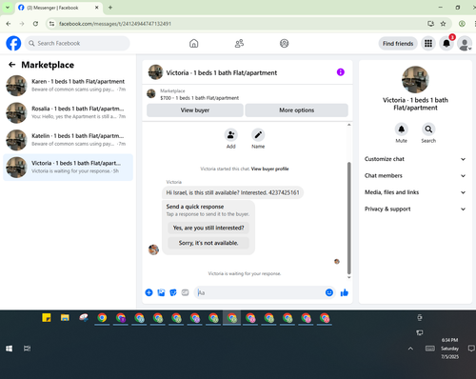The height and width of the screenshot is (379, 476).
Task: Choose a GIF icon
Action: [x=185, y=292]
